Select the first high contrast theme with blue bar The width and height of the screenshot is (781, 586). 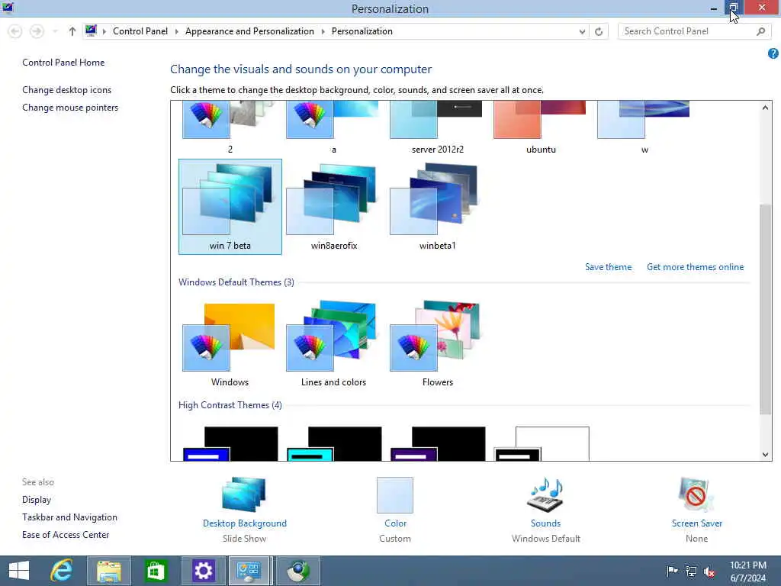point(230,443)
